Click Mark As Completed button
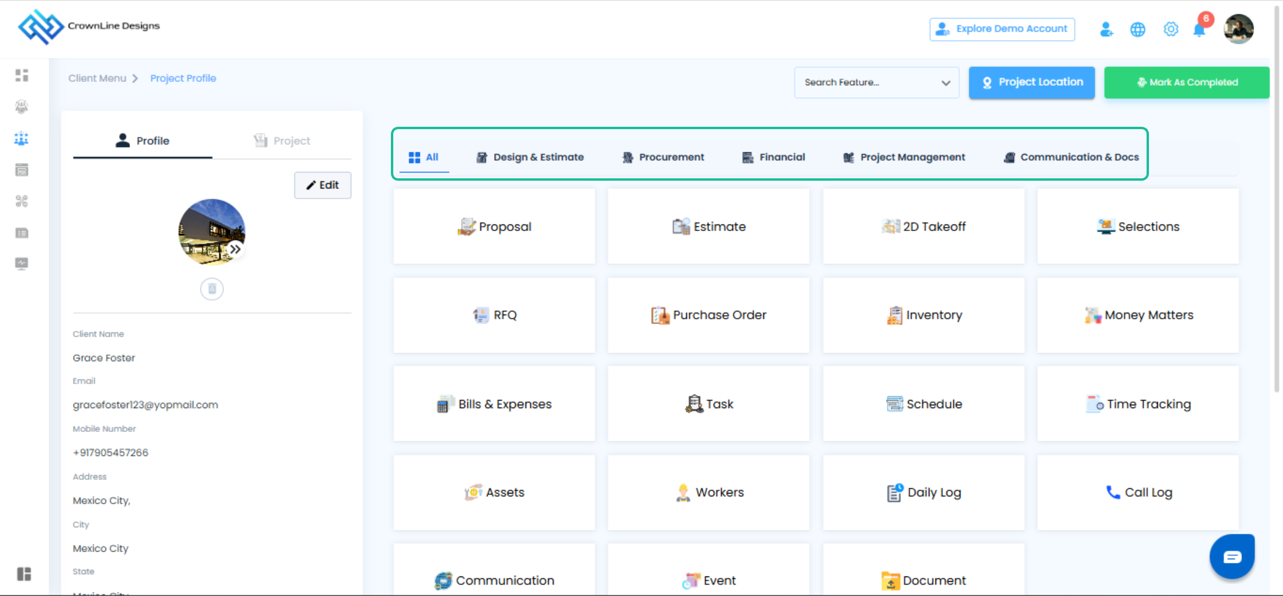 point(1187,82)
